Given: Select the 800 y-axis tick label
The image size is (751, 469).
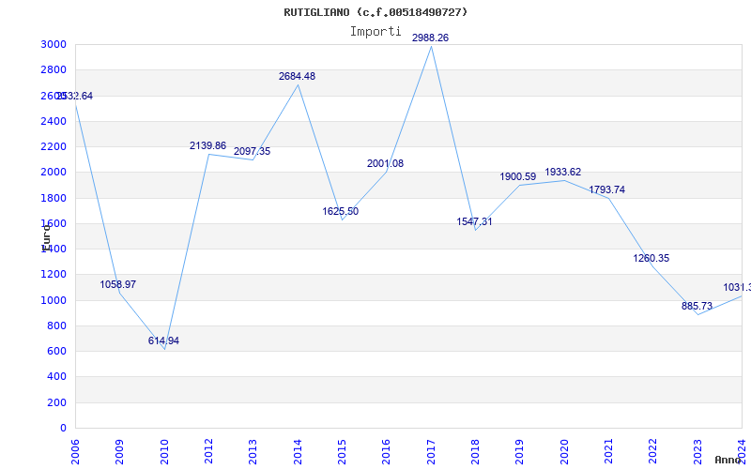Looking at the screenshot, I should 59,325.
